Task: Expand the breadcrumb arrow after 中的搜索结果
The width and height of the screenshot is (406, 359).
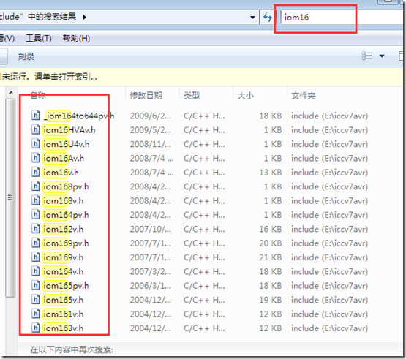Action: coord(85,18)
